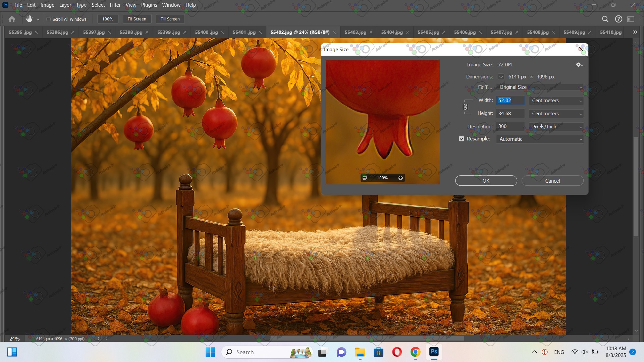644x362 pixels.
Task: Open the Filter menu
Action: tap(115, 5)
